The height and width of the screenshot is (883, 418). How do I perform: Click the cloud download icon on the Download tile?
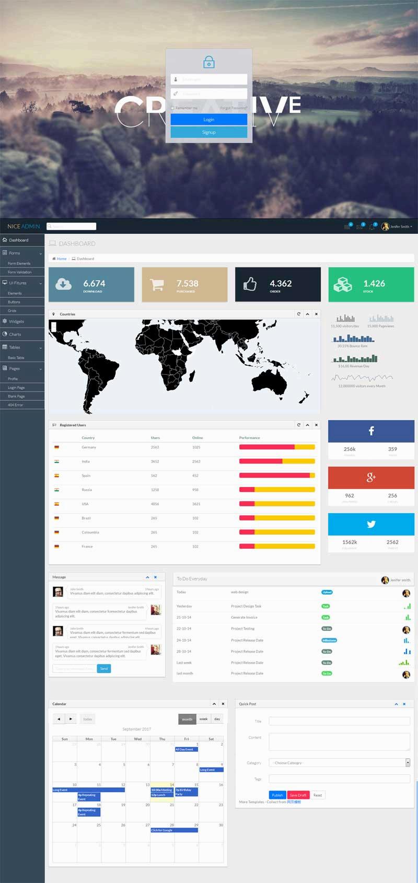click(63, 284)
